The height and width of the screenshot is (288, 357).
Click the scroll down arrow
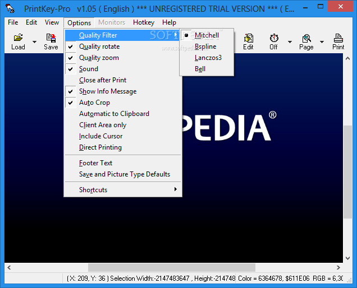coord(347,258)
